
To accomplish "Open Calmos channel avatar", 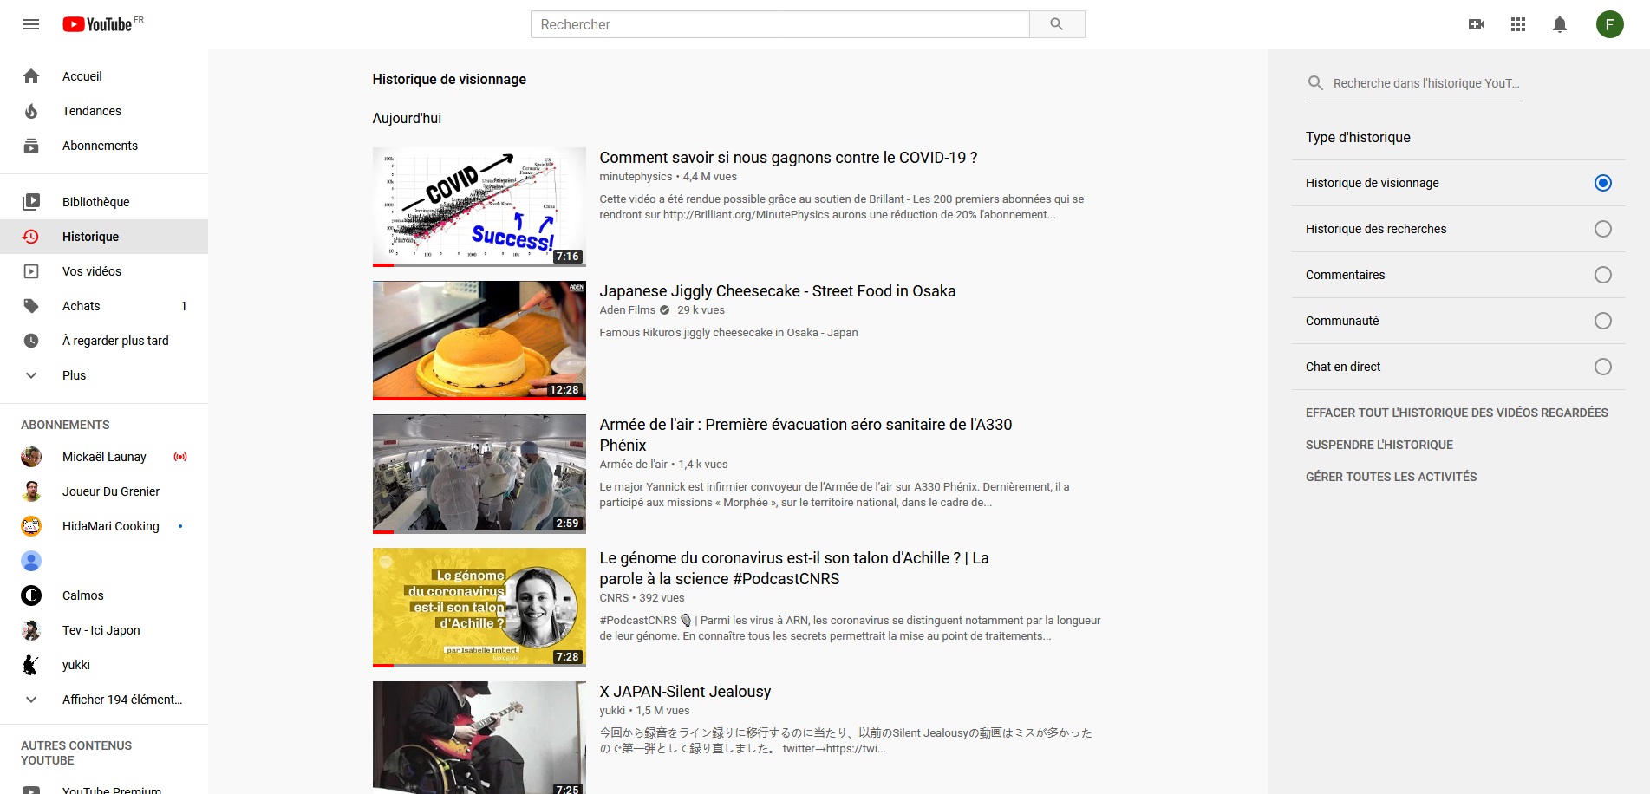I will coord(31,595).
